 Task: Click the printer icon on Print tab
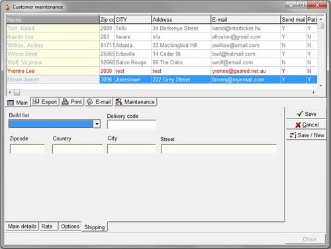(65, 102)
